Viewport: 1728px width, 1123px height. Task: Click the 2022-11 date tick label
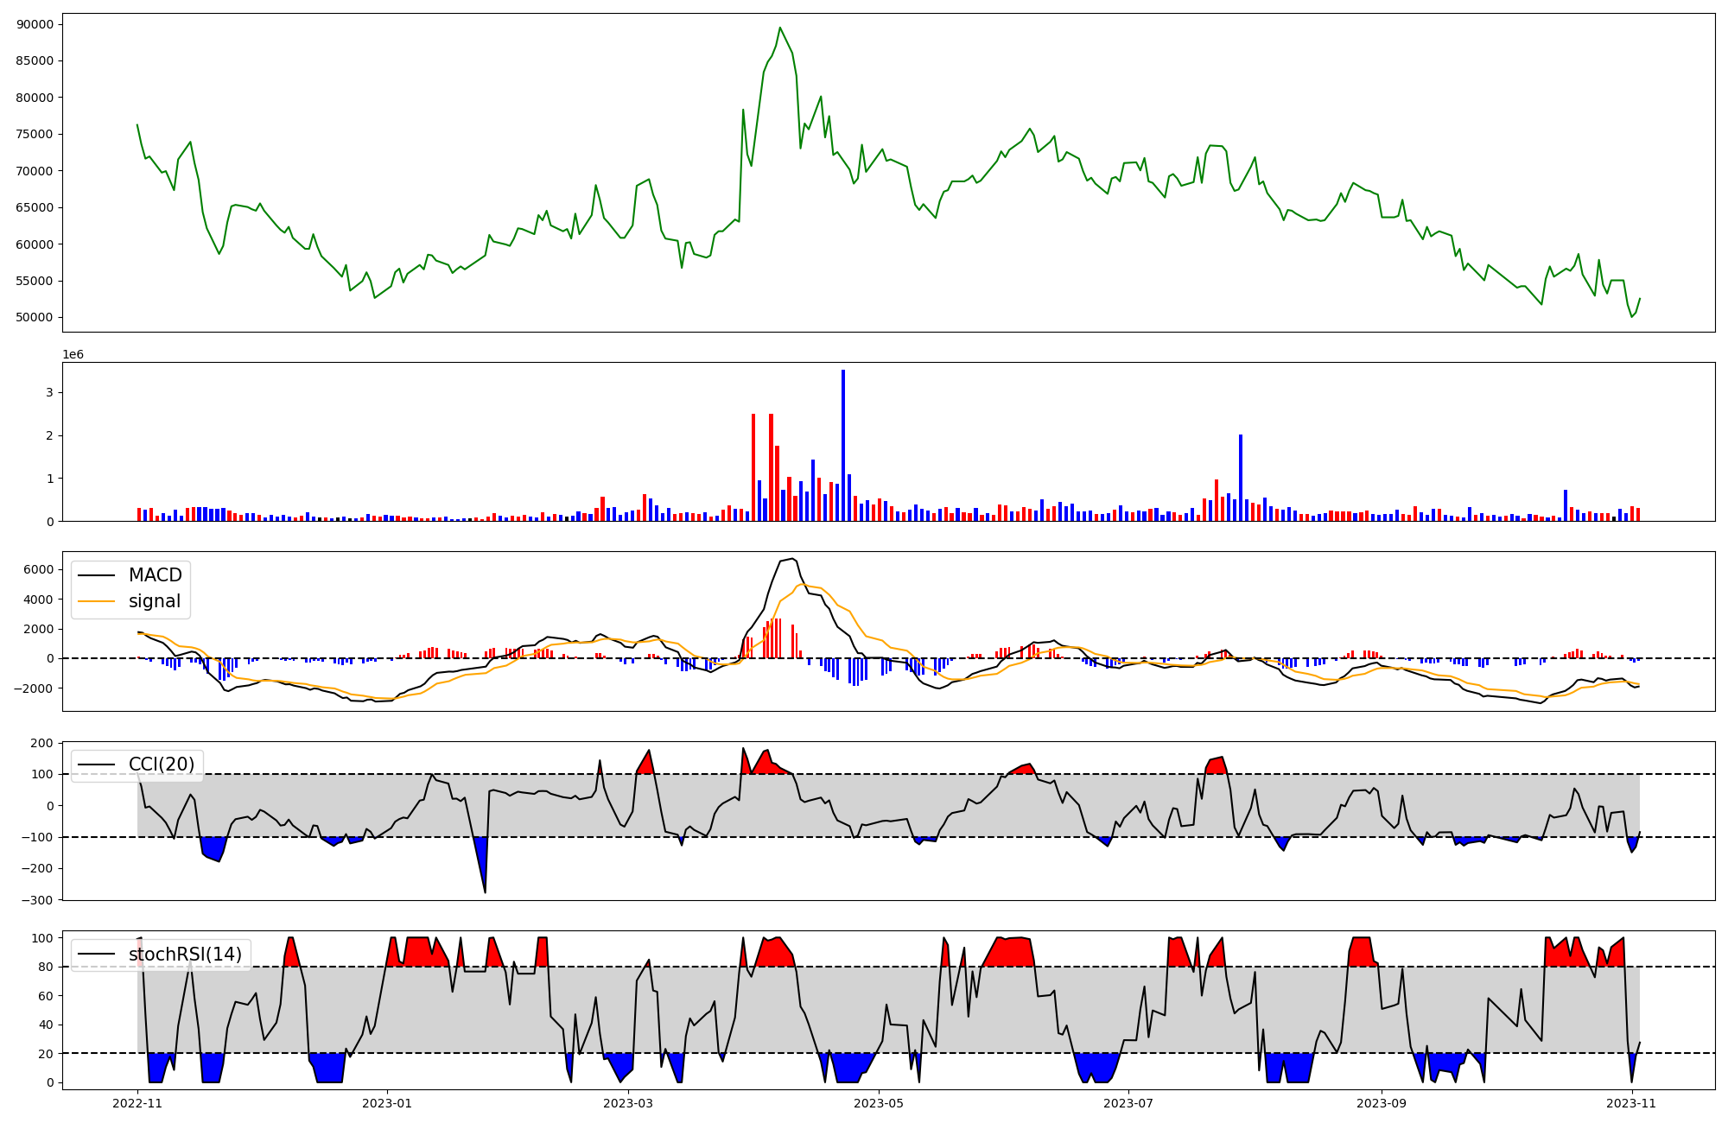(137, 1103)
